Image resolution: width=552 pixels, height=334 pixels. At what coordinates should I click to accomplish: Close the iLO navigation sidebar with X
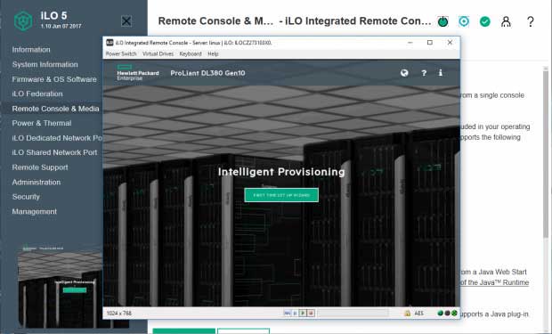126,21
